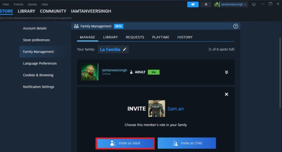
Task: Edit family name with pencil icon
Action: (125, 49)
